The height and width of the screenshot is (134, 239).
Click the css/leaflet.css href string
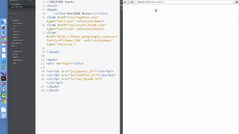click(83, 17)
